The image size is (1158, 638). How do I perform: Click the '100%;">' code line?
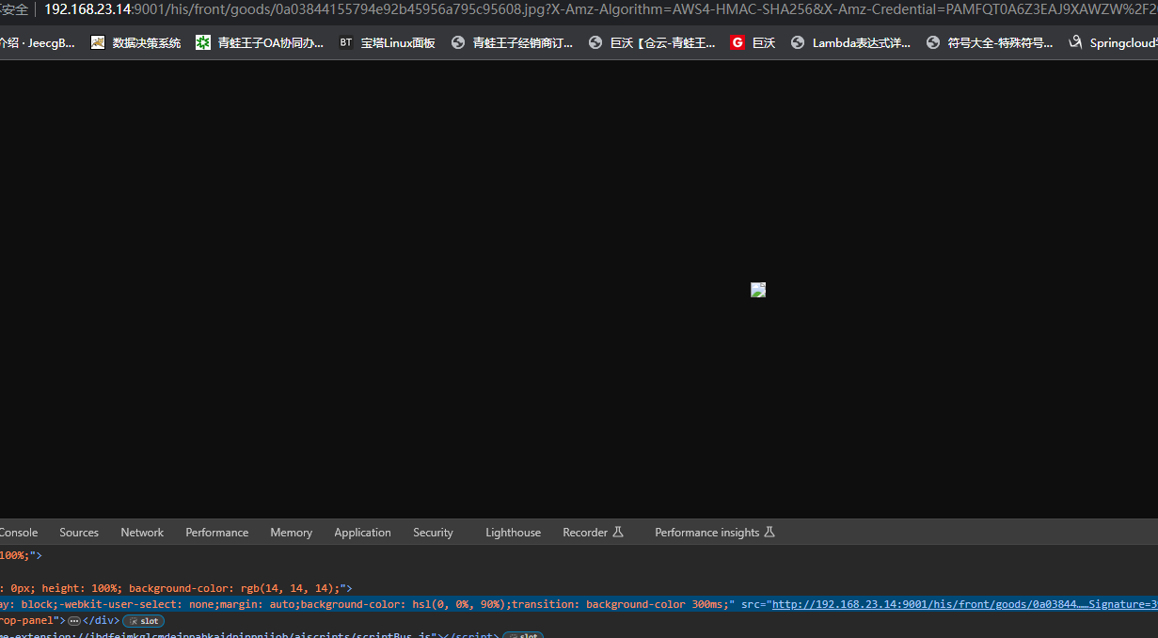(x=21, y=555)
